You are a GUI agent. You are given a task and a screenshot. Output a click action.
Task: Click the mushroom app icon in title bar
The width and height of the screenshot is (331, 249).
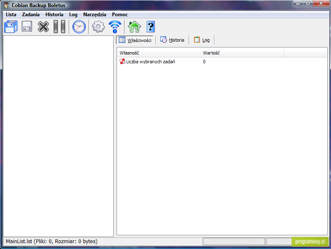pyautogui.click(x=6, y=5)
